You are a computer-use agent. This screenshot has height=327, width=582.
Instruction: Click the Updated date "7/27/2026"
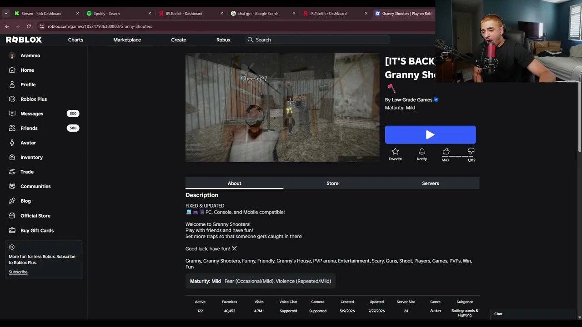[376, 311]
